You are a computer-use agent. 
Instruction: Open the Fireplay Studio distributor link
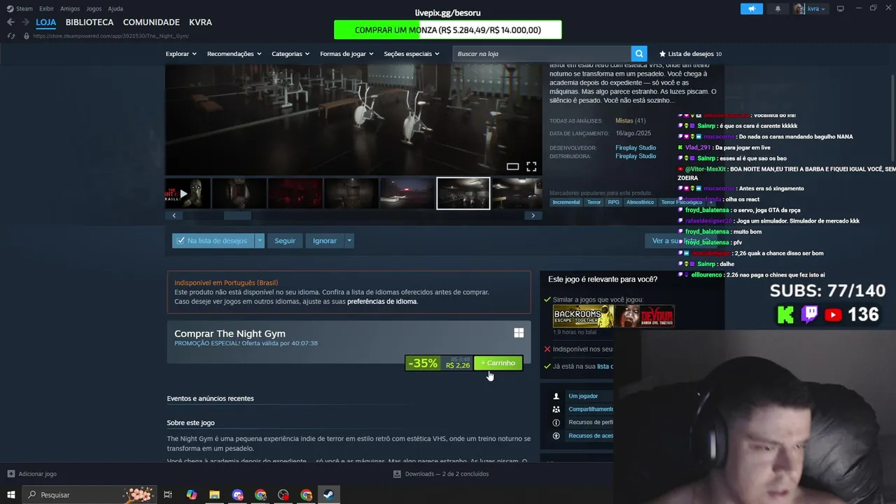(x=636, y=156)
